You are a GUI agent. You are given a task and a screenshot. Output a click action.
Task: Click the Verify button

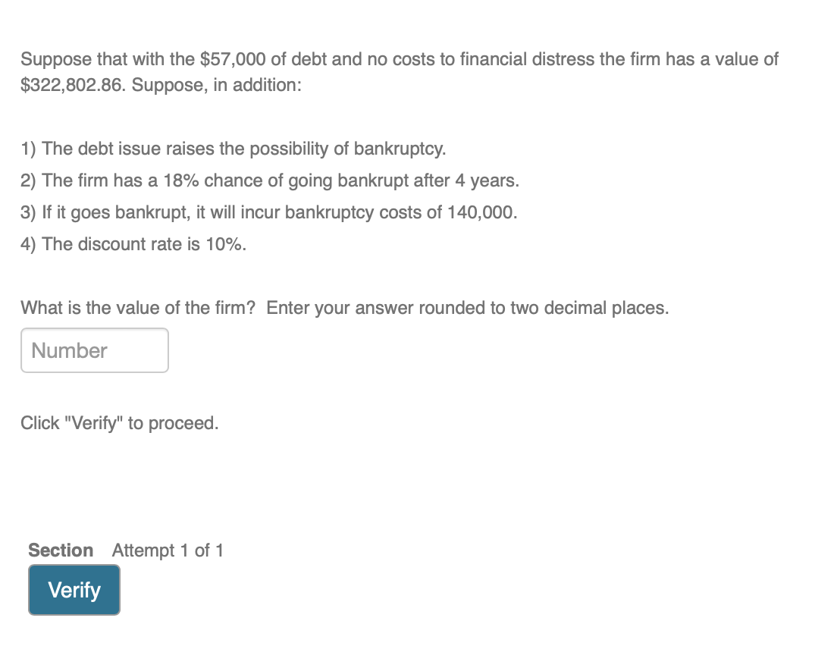[74, 590]
